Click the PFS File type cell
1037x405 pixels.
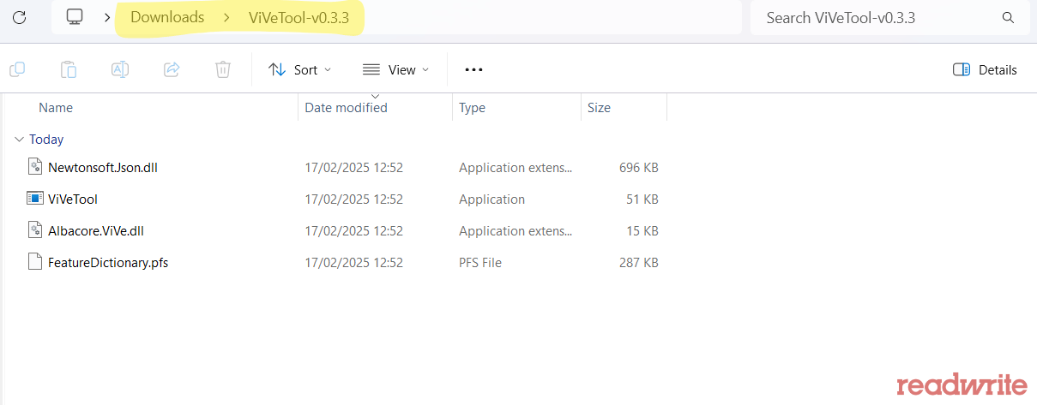click(x=480, y=262)
